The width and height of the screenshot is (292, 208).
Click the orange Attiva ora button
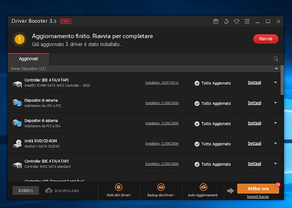click(258, 189)
